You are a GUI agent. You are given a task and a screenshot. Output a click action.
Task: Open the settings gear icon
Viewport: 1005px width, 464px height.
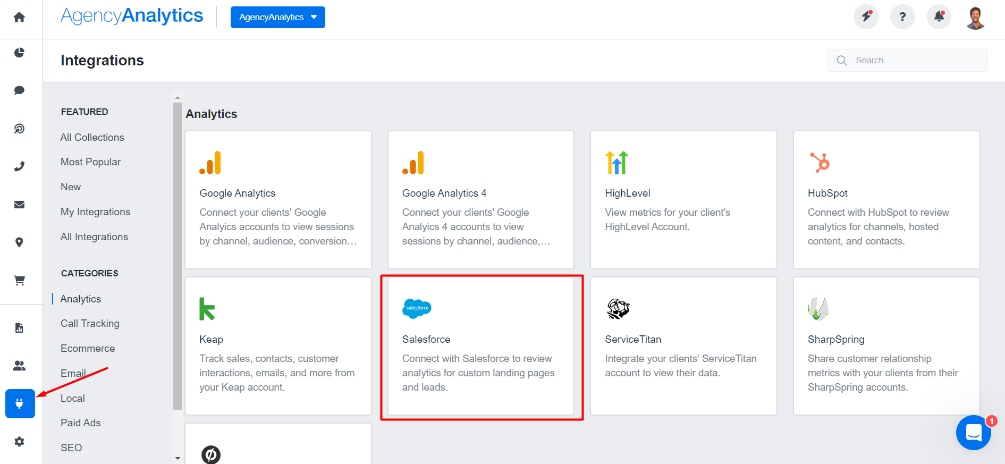(x=19, y=442)
